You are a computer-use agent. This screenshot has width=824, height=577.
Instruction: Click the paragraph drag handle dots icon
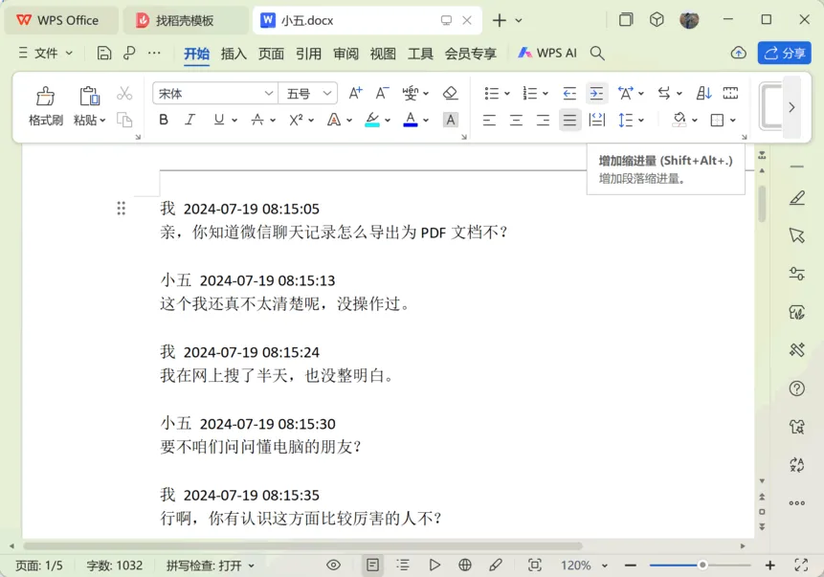pyautogui.click(x=121, y=209)
